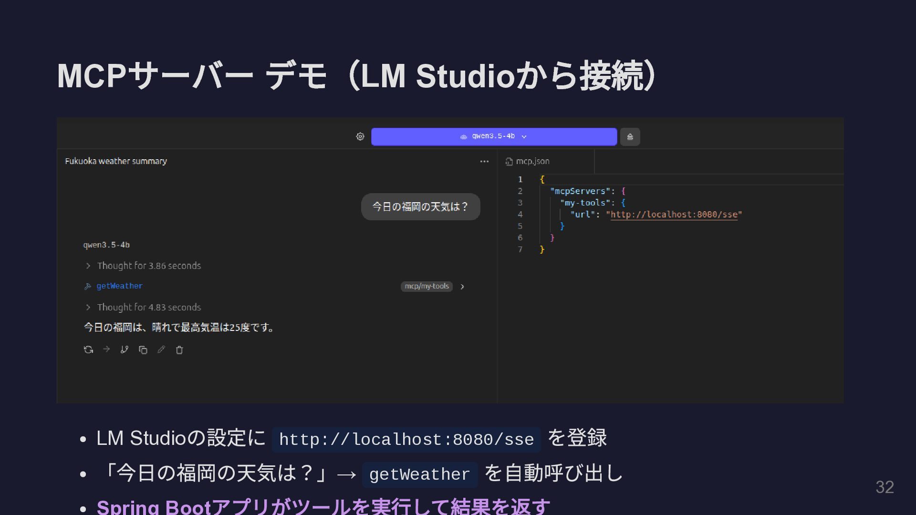The height and width of the screenshot is (515, 916).
Task: Select the mcp.json tab
Action: (x=528, y=161)
